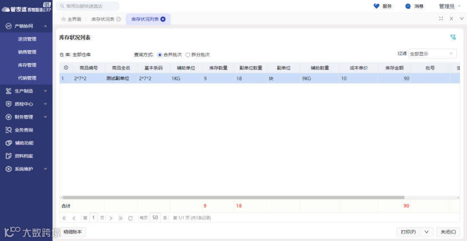Click the 产销协同 icon
The image size is (467, 241).
[9, 26]
